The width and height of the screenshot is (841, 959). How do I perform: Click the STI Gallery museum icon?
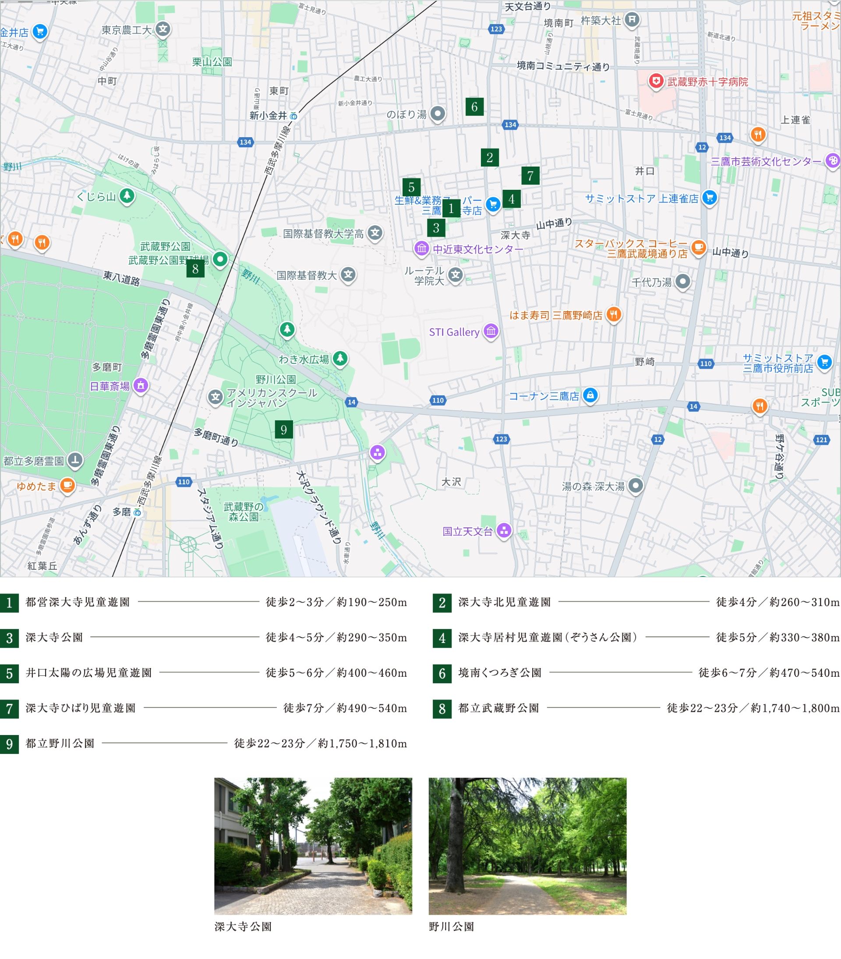point(491,331)
